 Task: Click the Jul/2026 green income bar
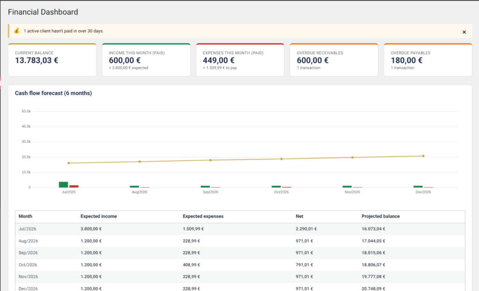64,185
